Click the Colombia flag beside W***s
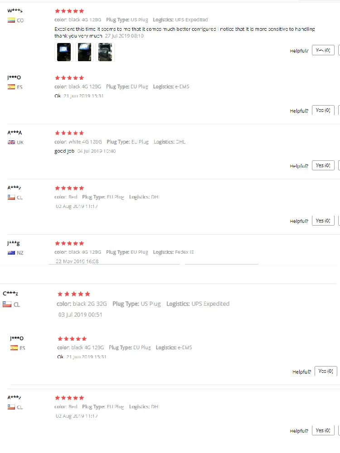 pyautogui.click(x=11, y=20)
